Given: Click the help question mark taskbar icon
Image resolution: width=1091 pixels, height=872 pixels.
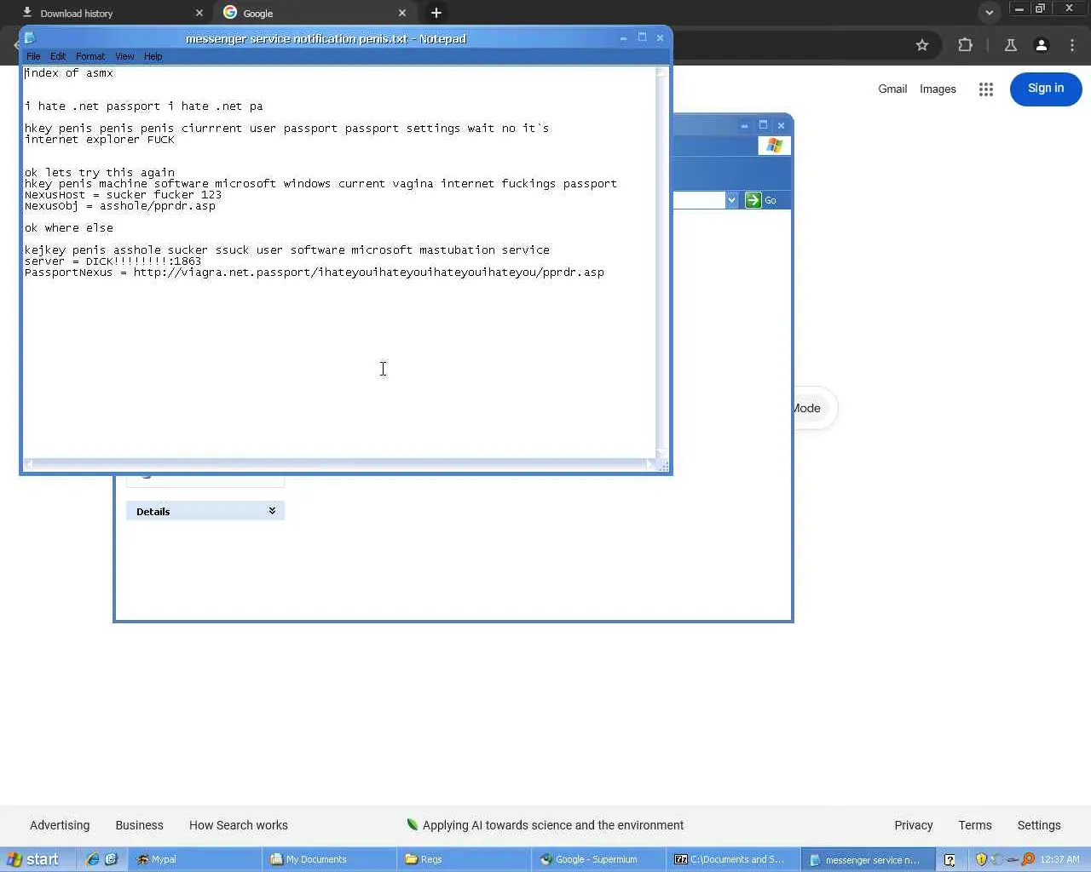Looking at the screenshot, I should click(x=950, y=860).
